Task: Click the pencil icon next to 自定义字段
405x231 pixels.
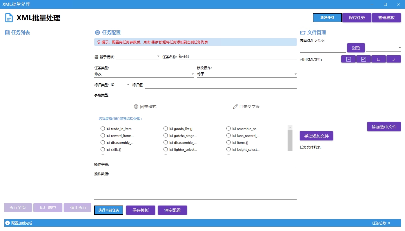Action: click(235, 106)
